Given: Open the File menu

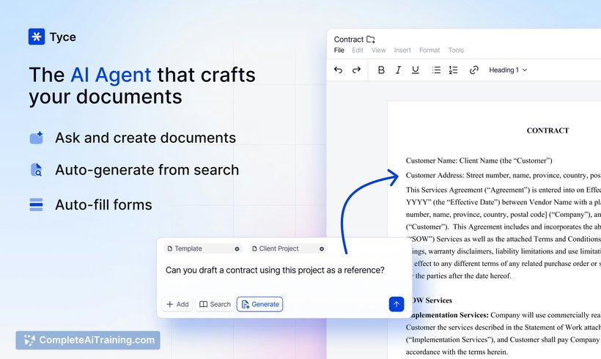Looking at the screenshot, I should pos(339,51).
